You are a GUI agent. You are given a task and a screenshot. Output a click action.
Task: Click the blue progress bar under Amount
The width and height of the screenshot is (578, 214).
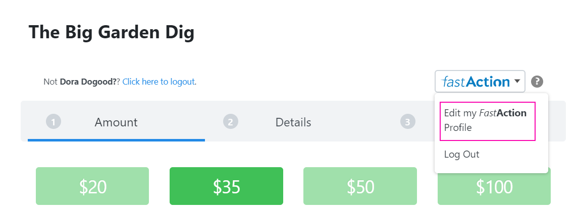(x=116, y=140)
